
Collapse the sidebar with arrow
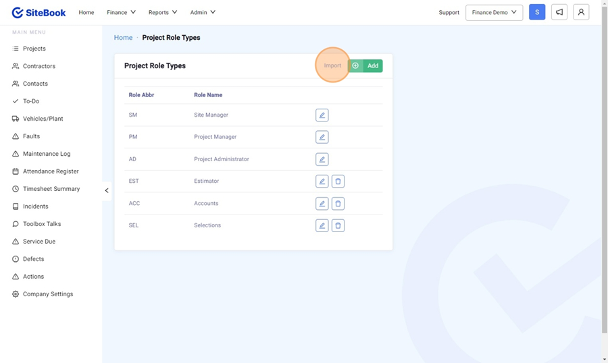pos(107,190)
